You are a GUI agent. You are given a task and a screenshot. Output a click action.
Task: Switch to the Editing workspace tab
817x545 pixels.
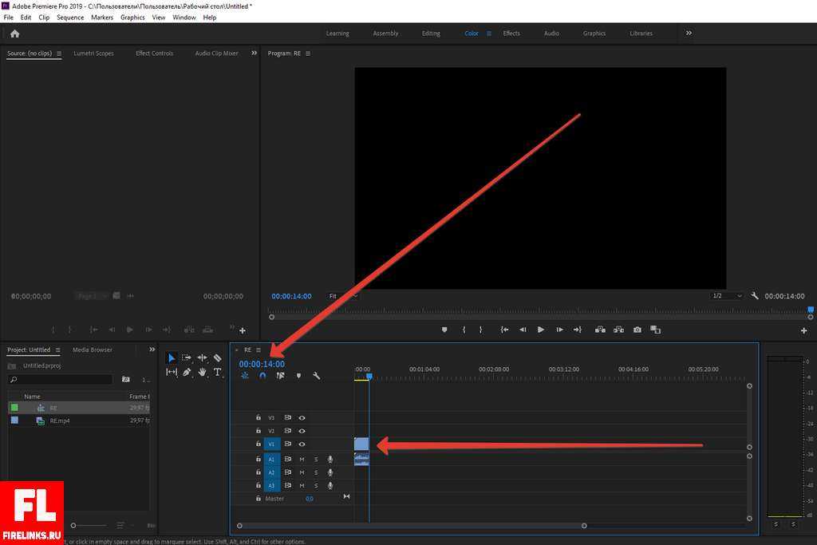pos(431,34)
